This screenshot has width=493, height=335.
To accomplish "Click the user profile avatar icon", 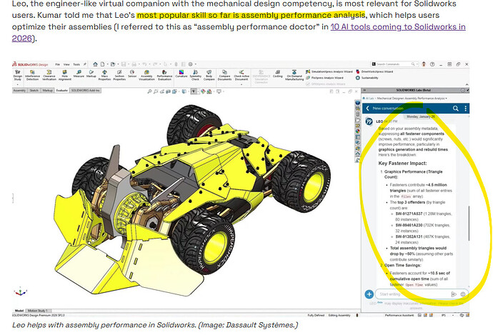I will (x=424, y=64).
